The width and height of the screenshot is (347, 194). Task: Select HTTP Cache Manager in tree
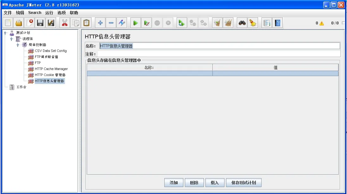point(51,69)
